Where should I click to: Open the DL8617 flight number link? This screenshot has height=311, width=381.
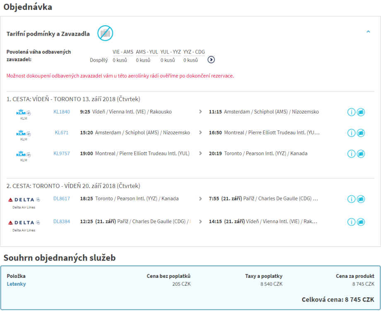(x=62, y=199)
